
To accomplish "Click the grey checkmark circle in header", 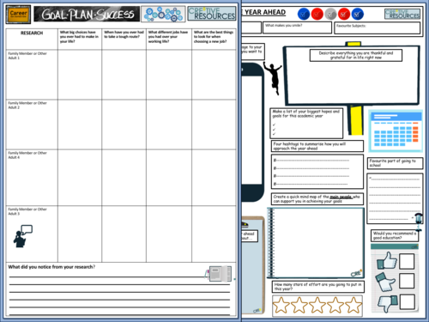I will [330, 14].
